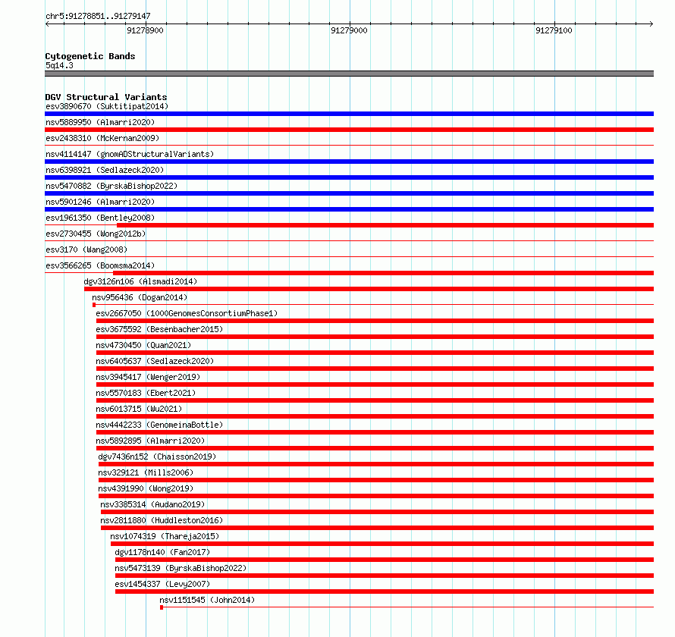Open dgv3126n106 (Alsmadi2014) label
Viewport: 675px width, 637px height.
(x=140, y=281)
